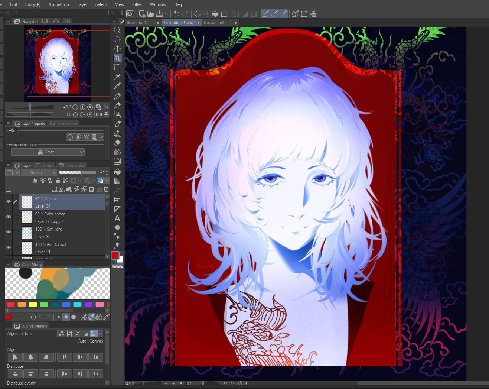
Task: Hide the Soft light Layer 30
Action: coord(8,232)
